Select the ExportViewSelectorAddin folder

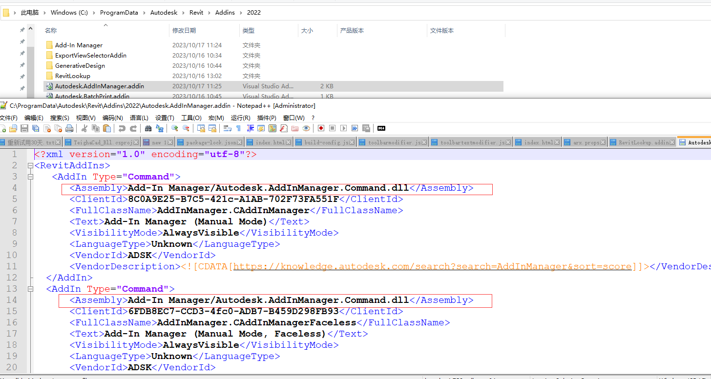[90, 55]
